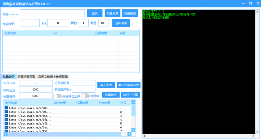Click the 页数 field showing 1
This screenshot has height=140, width=261.
(84, 23)
